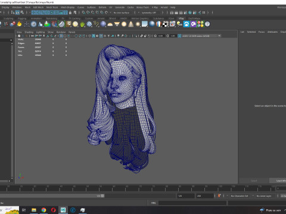Open the Shading menu in the viewport panel
Screen dimensions: 286x214
point(29,32)
